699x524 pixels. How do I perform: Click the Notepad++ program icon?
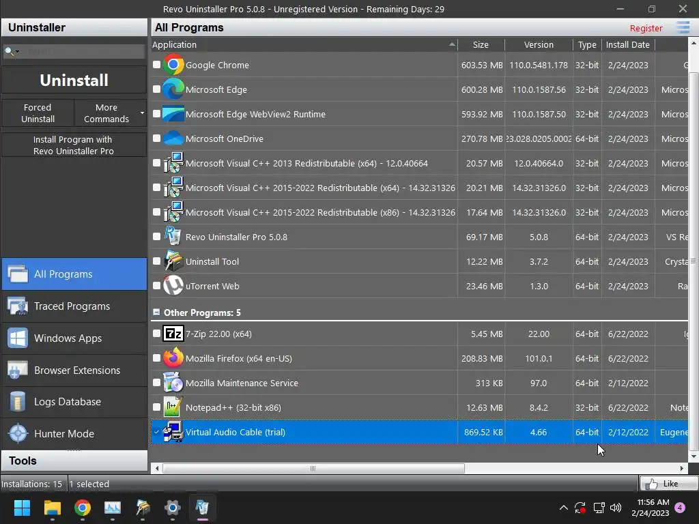tap(173, 407)
